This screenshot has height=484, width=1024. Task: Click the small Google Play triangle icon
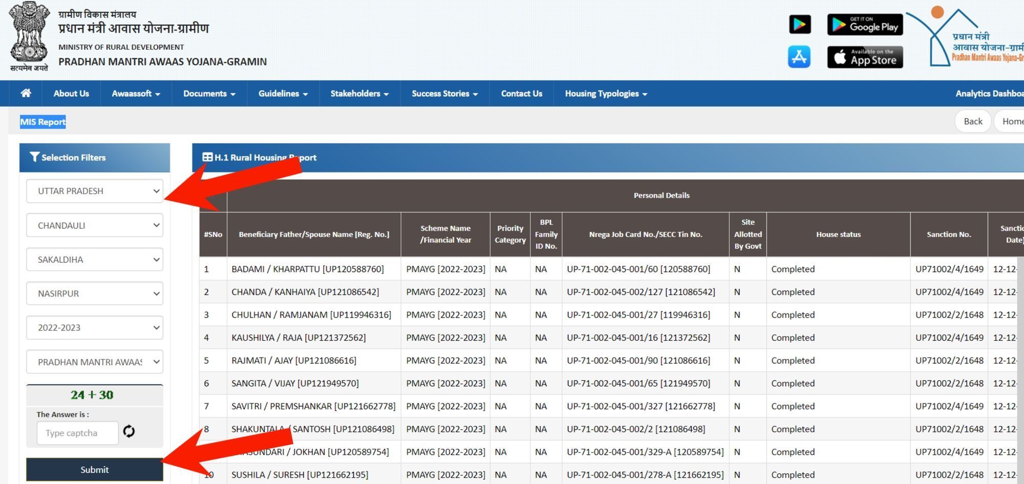[x=800, y=24]
